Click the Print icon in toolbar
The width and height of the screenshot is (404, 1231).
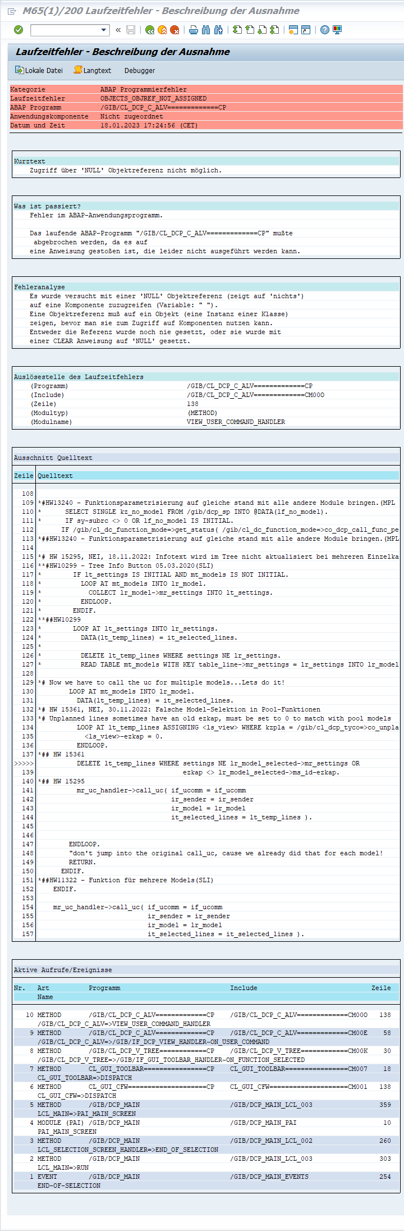point(194,30)
